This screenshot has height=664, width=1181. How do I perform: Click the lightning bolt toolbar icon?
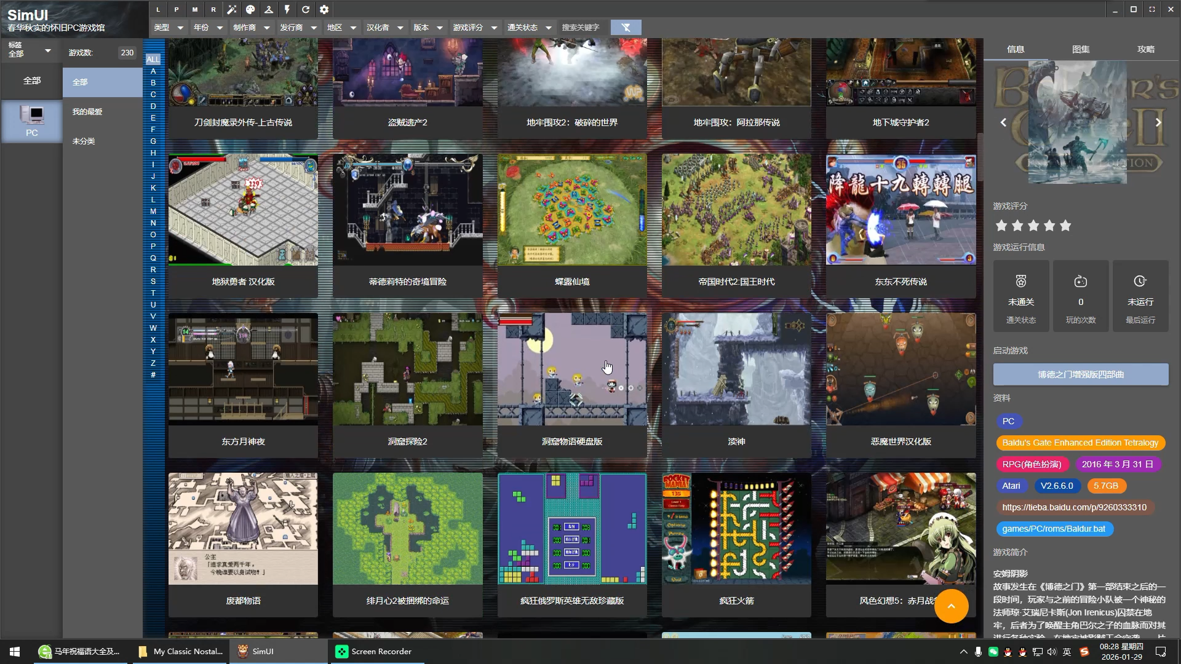click(287, 9)
